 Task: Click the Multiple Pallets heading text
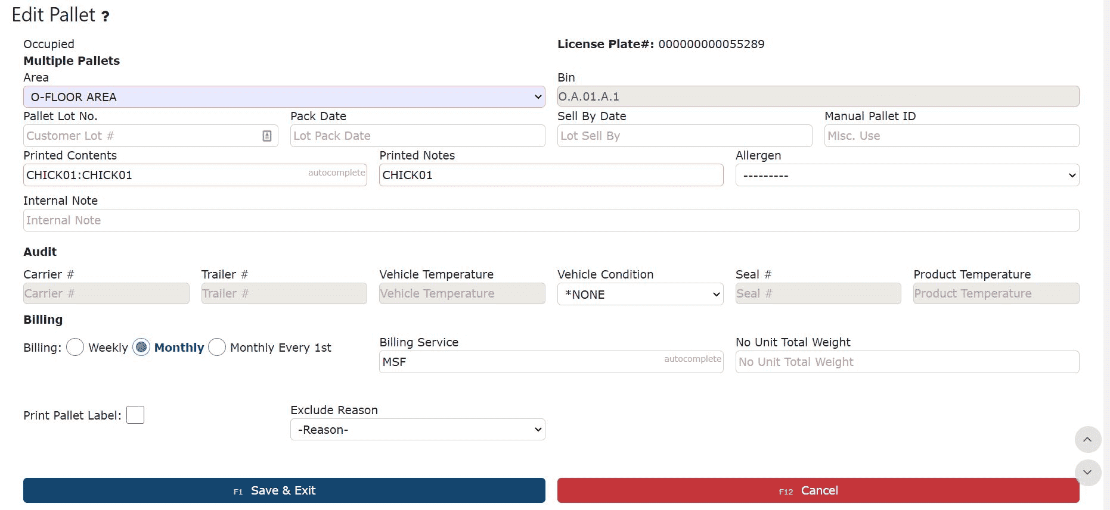click(72, 61)
